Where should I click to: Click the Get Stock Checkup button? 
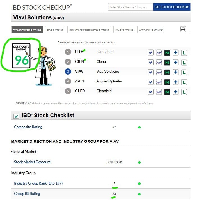pos(172,7)
